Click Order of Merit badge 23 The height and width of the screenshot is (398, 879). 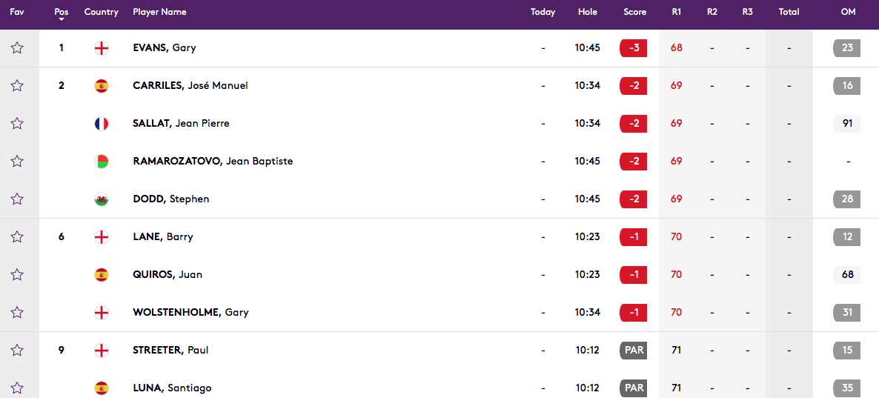tap(847, 48)
